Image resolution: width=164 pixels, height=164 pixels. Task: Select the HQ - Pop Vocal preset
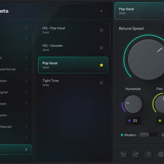73,30
